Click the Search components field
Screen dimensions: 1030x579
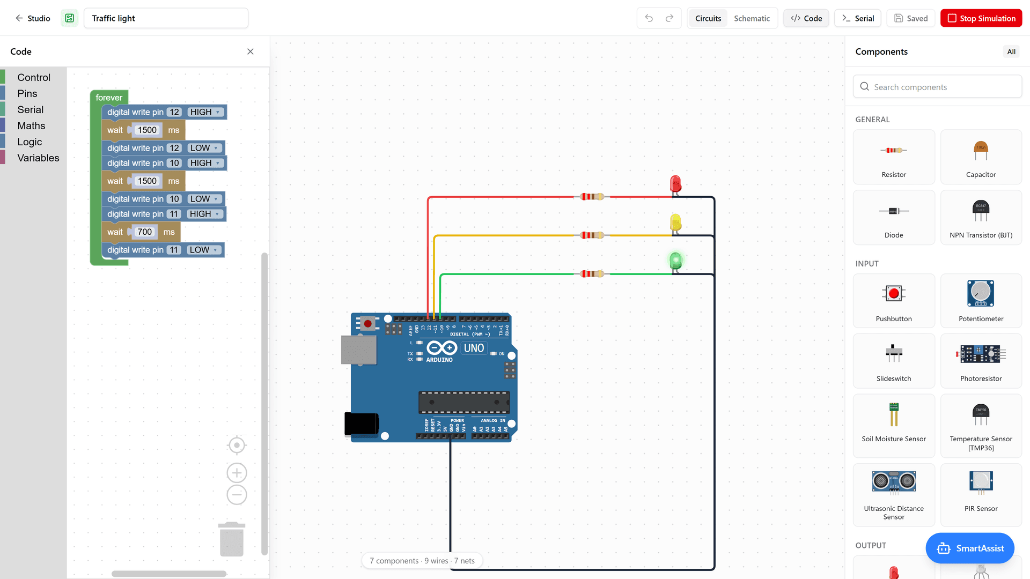pos(937,87)
